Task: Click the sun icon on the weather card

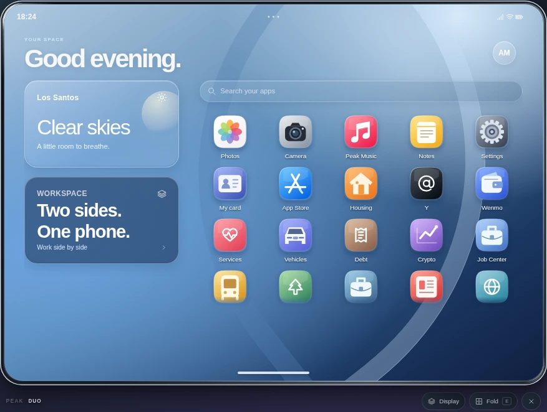Action: pos(162,98)
